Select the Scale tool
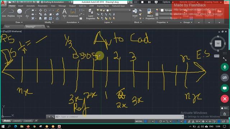The height and width of the screenshot is (129, 230). (45, 18)
